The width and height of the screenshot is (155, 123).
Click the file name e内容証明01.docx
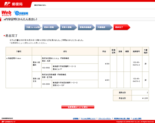click(x=14, y=58)
